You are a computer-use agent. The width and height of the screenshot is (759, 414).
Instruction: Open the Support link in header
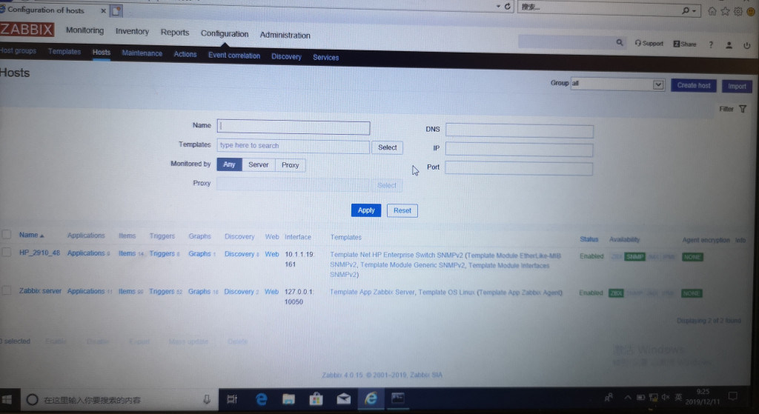(x=649, y=44)
